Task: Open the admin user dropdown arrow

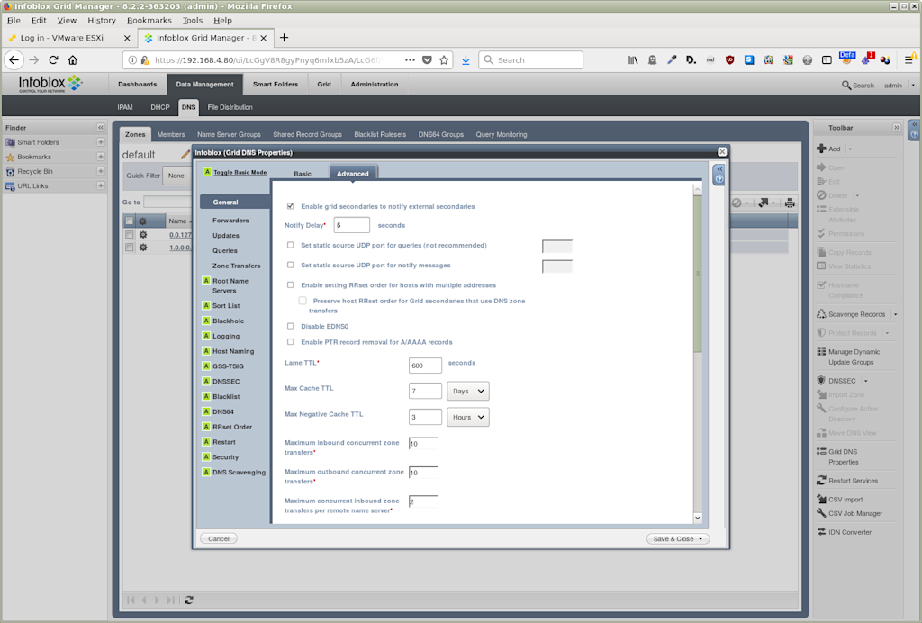Action: pyautogui.click(x=913, y=86)
